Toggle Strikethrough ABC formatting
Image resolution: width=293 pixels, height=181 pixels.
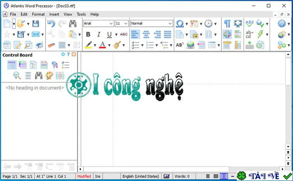coord(124,34)
